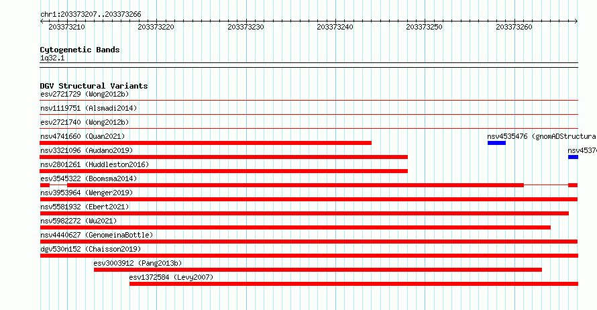
Task: Click red bar of nsv3953964 Wenger2019
Action: (x=309, y=199)
